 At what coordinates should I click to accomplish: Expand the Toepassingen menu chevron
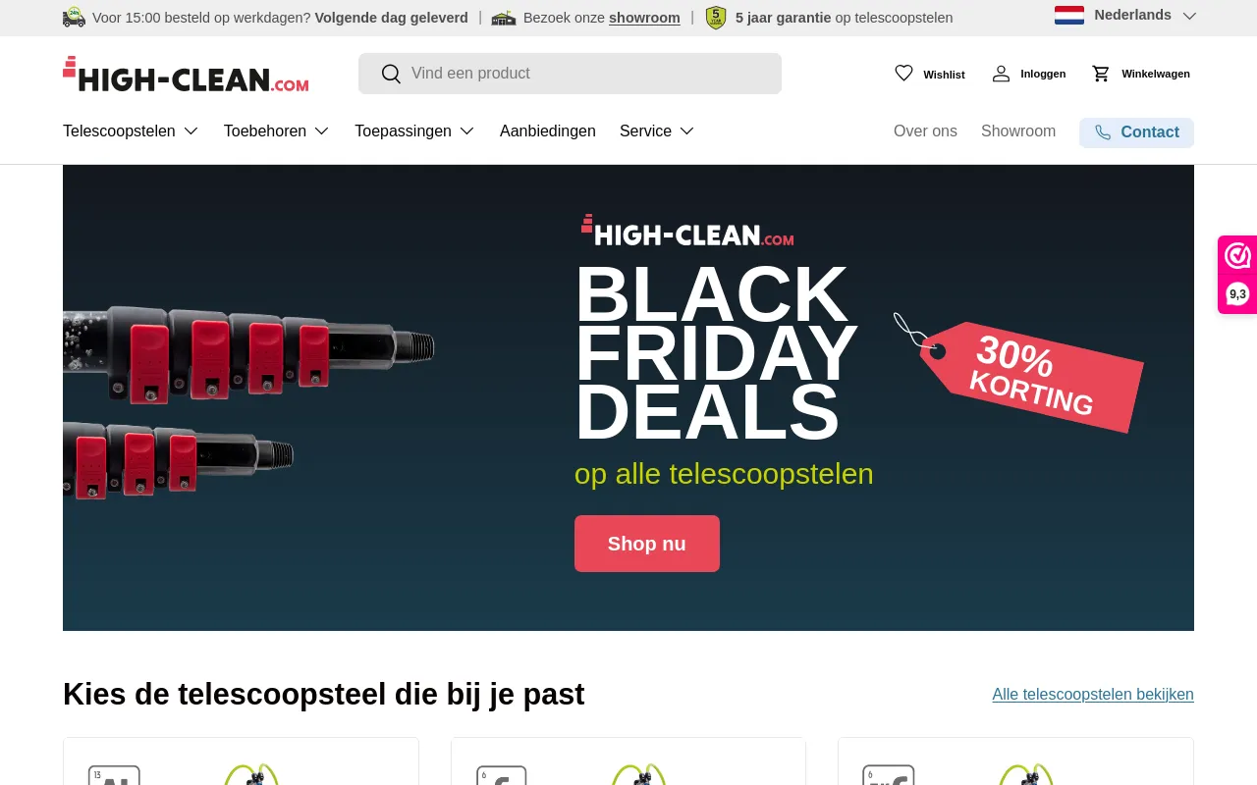point(467,131)
